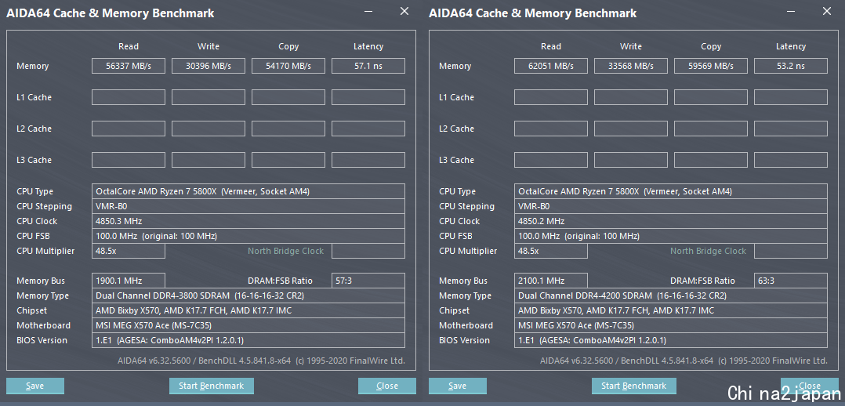The height and width of the screenshot is (406, 845).
Task: Click CPU FSB value in left window
Action: (248, 236)
